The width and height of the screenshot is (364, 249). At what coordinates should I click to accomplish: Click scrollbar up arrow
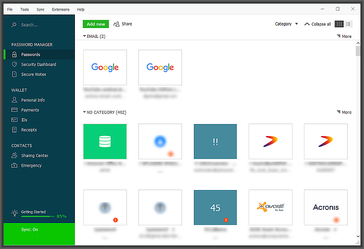pos(358,43)
